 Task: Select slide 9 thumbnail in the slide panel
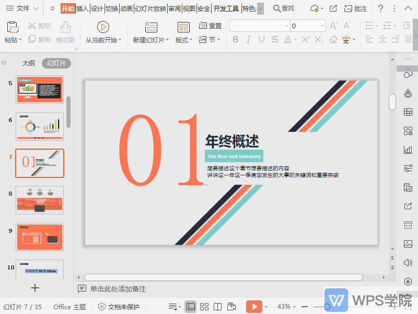pos(39,237)
